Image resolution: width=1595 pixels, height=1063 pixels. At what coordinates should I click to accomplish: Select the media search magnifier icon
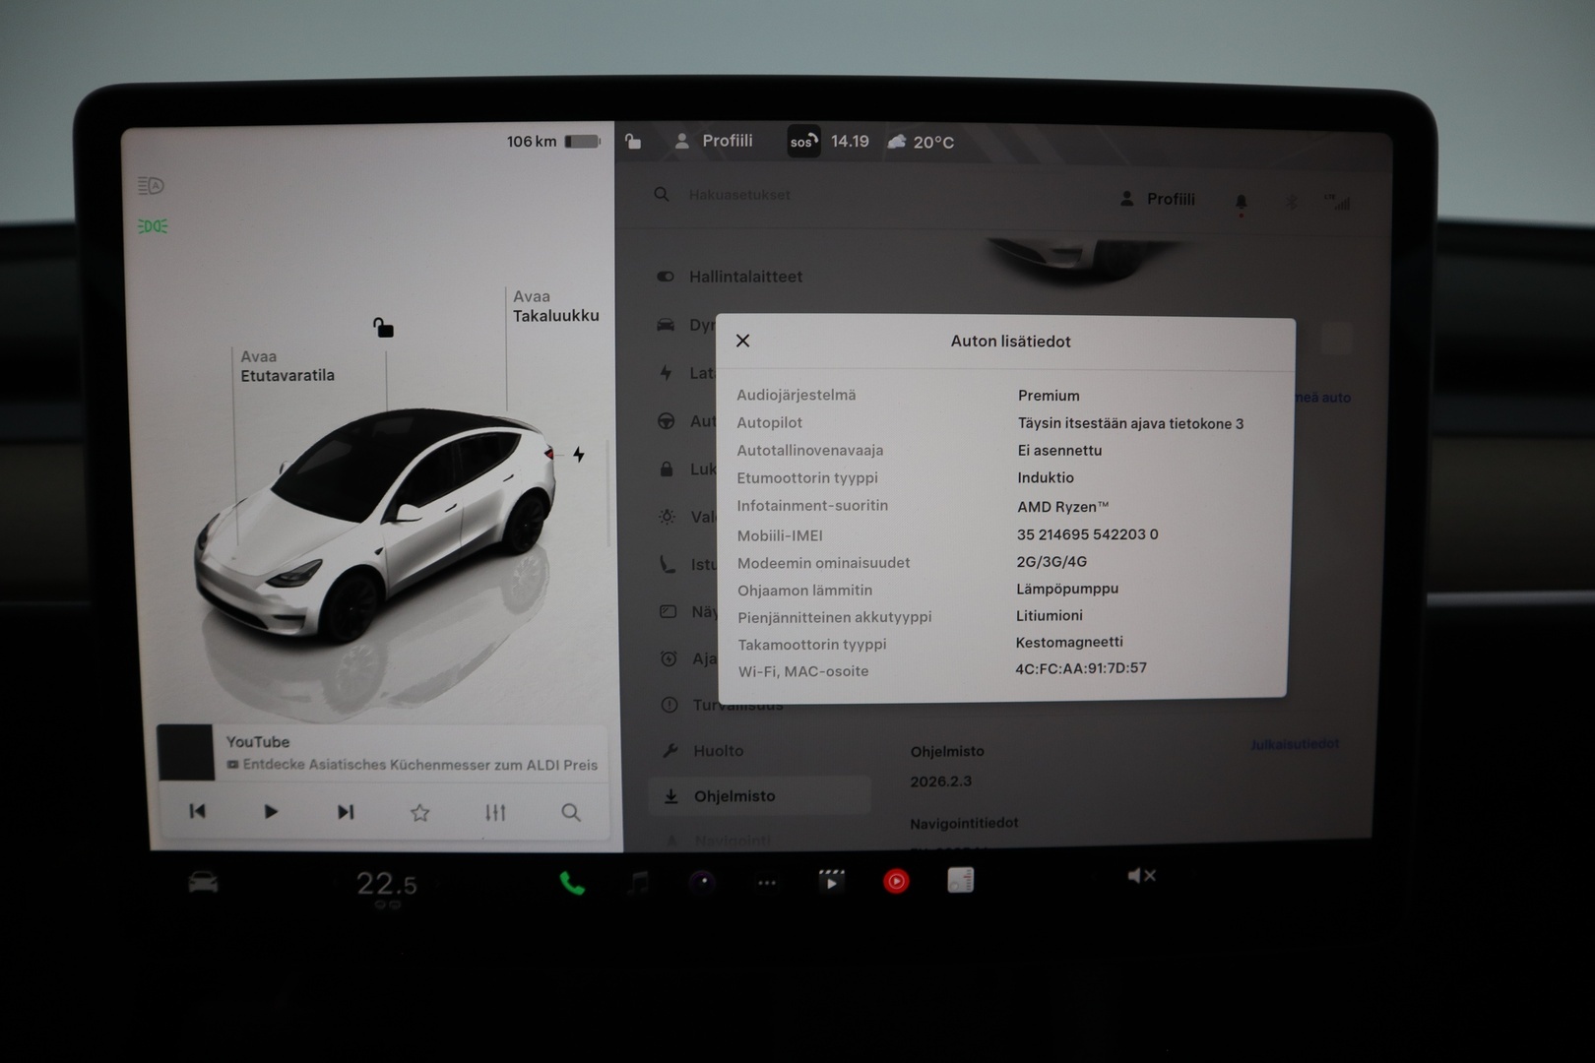[x=571, y=813]
